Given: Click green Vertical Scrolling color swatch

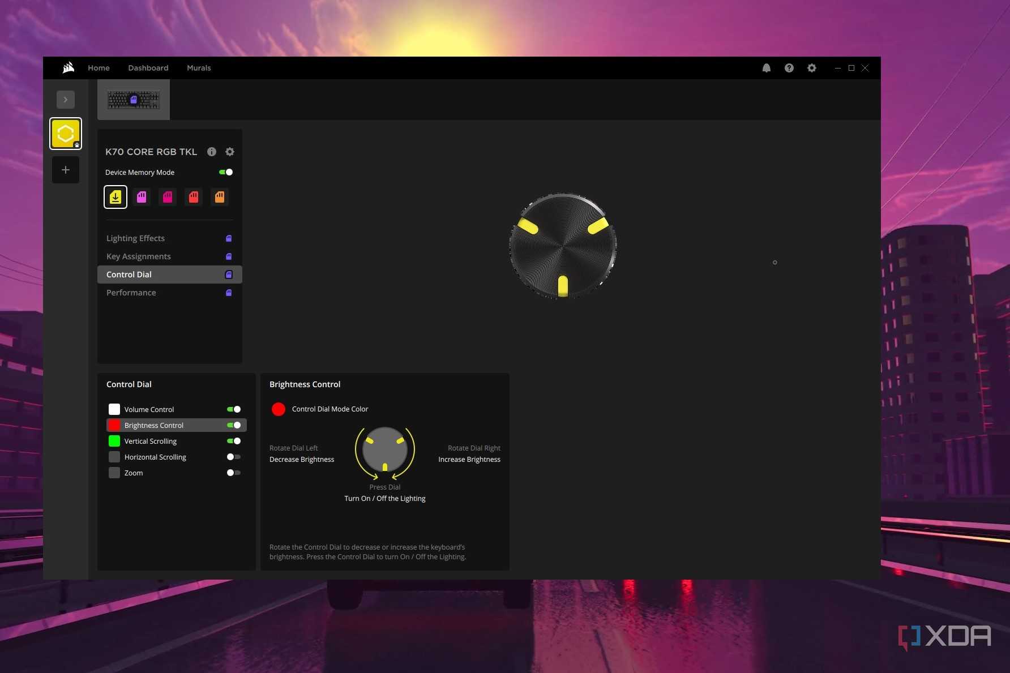Looking at the screenshot, I should click(x=114, y=441).
